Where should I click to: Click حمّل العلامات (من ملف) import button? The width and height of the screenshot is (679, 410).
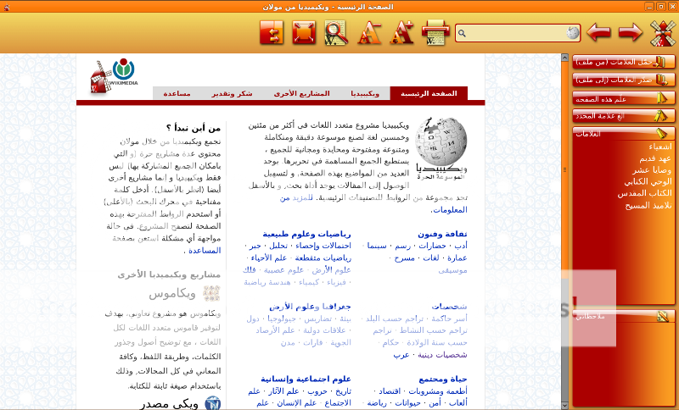pyautogui.click(x=624, y=62)
